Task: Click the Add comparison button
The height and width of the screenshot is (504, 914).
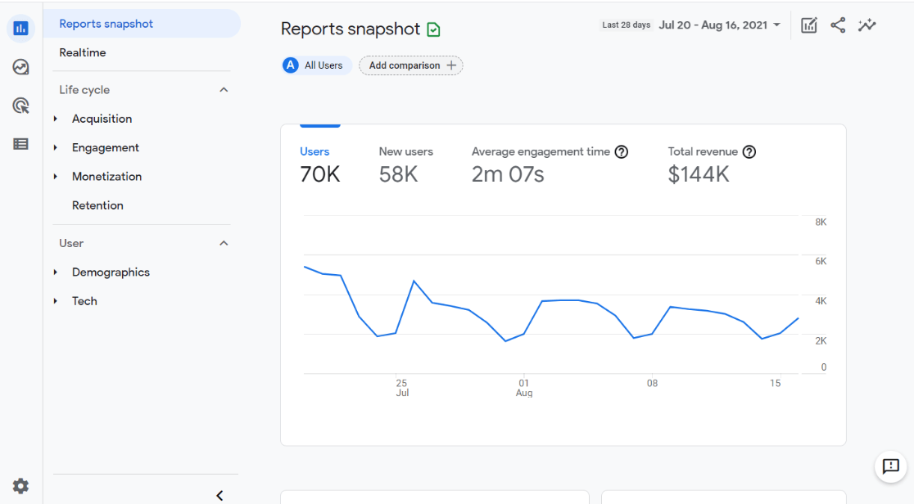Action: (x=410, y=65)
